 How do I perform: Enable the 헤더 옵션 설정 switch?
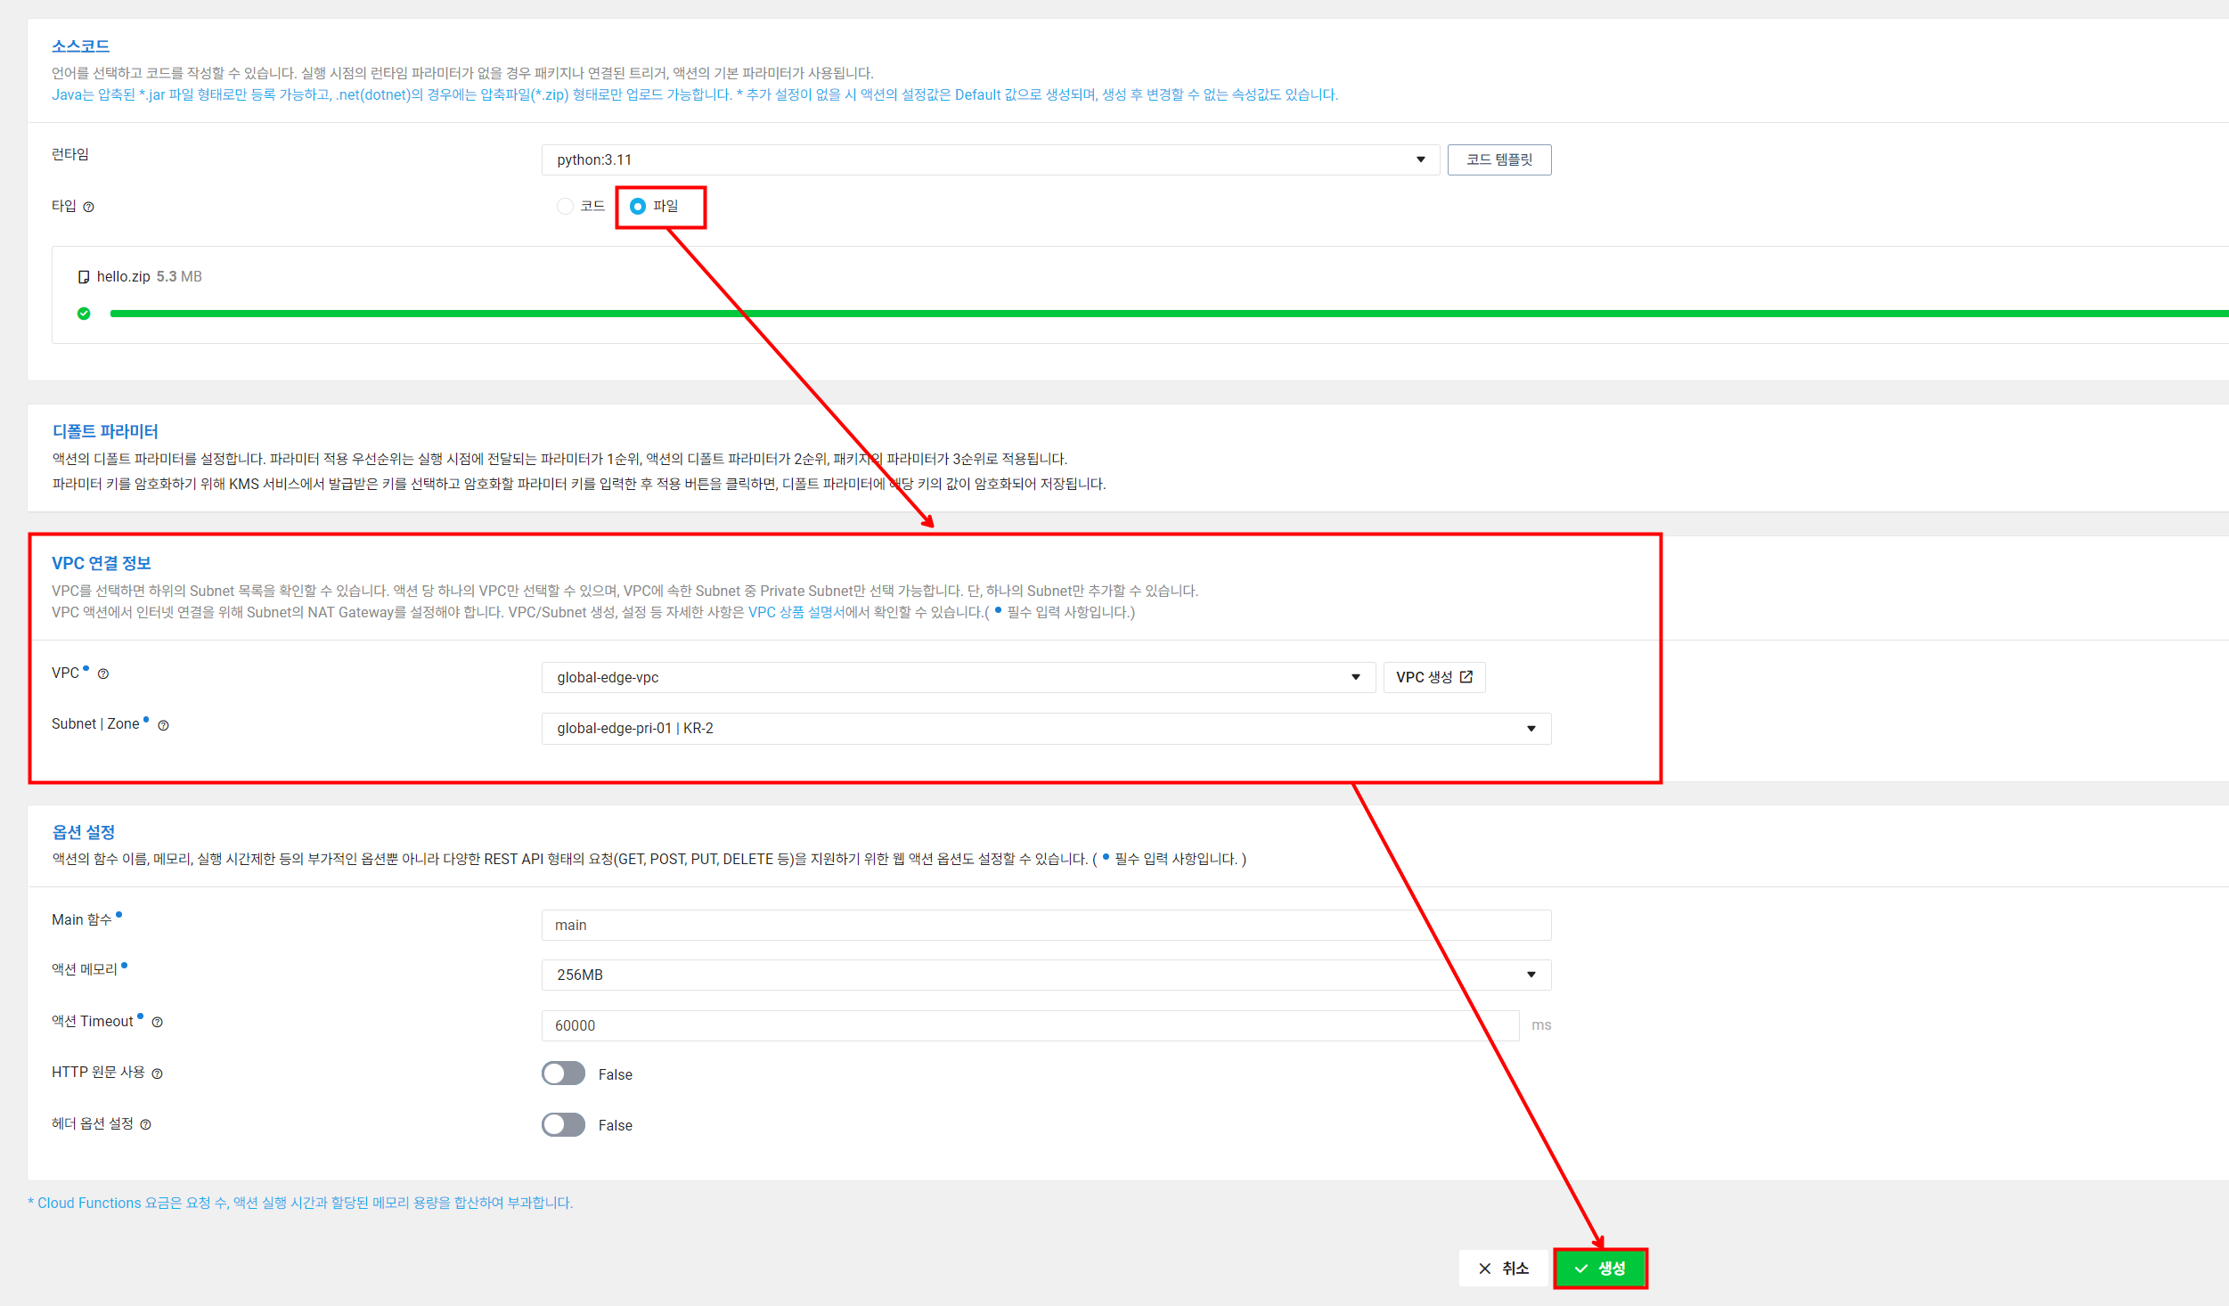563,1125
